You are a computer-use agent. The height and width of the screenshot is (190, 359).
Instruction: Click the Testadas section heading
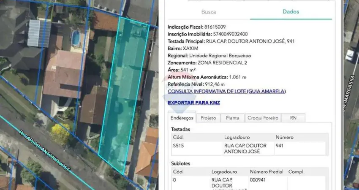pyautogui.click(x=181, y=129)
